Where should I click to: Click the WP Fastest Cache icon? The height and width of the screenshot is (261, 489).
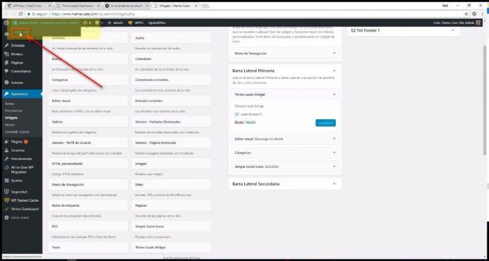click(x=6, y=200)
